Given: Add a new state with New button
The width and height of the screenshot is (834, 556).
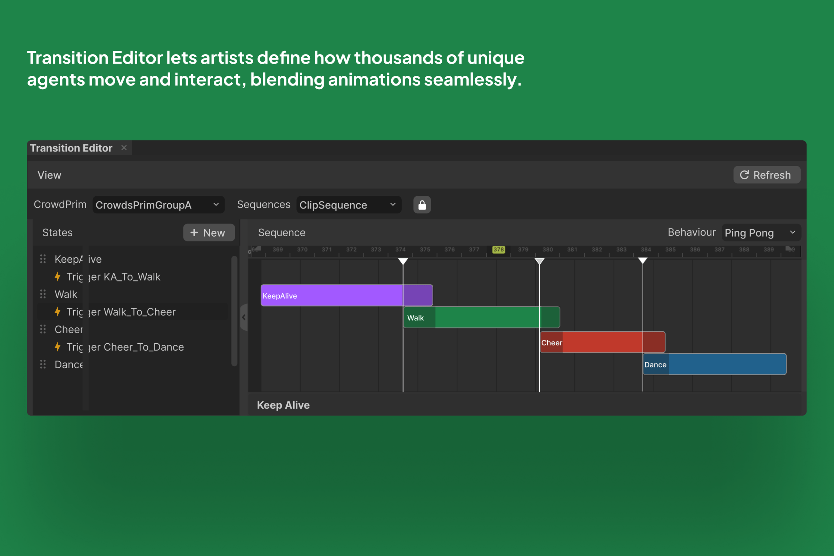Looking at the screenshot, I should point(209,232).
